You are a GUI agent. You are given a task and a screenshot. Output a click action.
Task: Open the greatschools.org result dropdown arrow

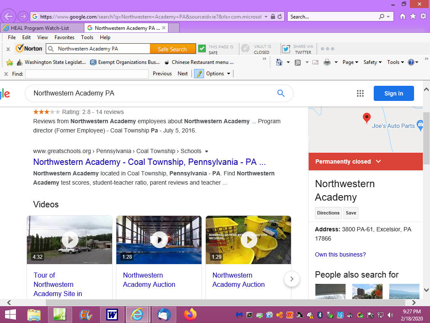coord(207,151)
